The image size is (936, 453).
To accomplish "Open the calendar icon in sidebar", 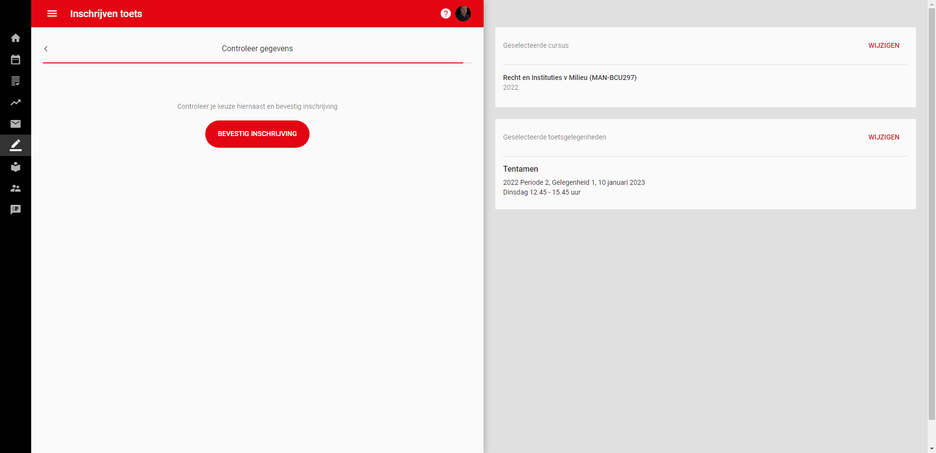I will (16, 59).
